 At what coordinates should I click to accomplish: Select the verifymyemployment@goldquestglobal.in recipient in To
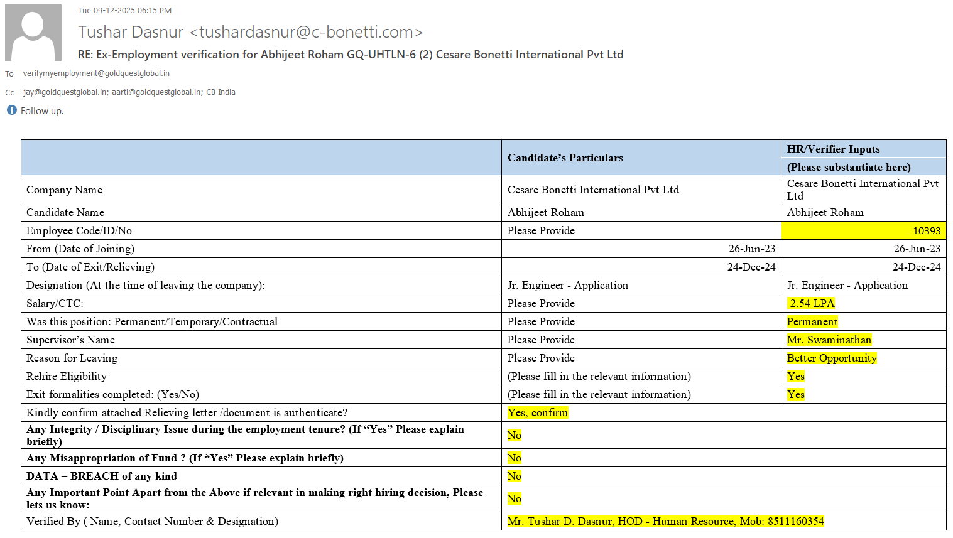tap(96, 73)
